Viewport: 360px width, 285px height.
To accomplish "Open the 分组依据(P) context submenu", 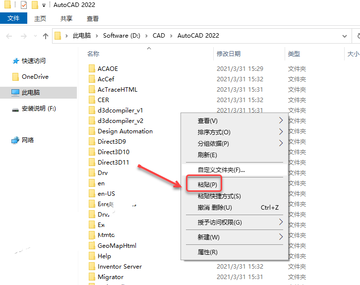I will pos(235,144).
